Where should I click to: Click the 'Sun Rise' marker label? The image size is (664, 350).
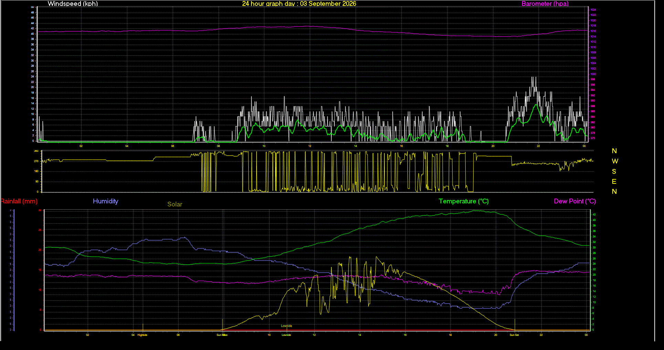(222, 335)
